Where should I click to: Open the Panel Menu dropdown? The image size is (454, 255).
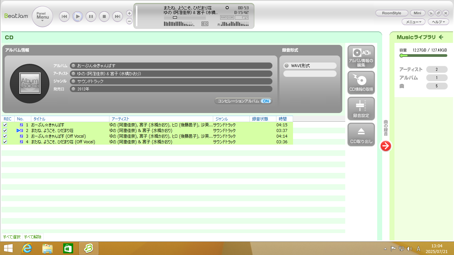coord(43,17)
